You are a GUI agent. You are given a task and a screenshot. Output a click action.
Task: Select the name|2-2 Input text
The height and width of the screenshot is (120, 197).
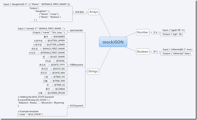[x=41, y=28]
